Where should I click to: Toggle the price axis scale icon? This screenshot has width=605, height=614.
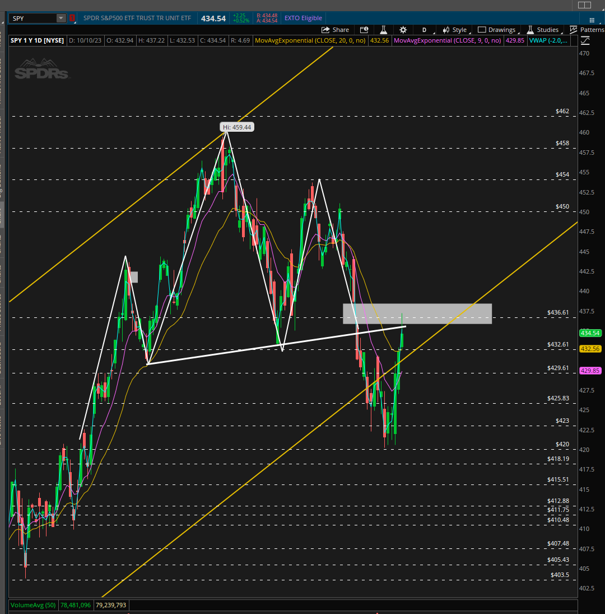click(585, 40)
